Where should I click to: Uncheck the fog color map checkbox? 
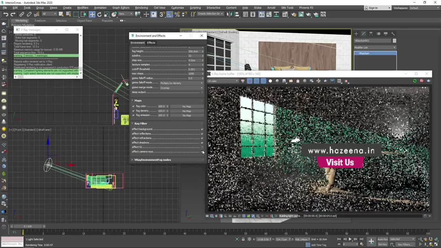click(133, 106)
